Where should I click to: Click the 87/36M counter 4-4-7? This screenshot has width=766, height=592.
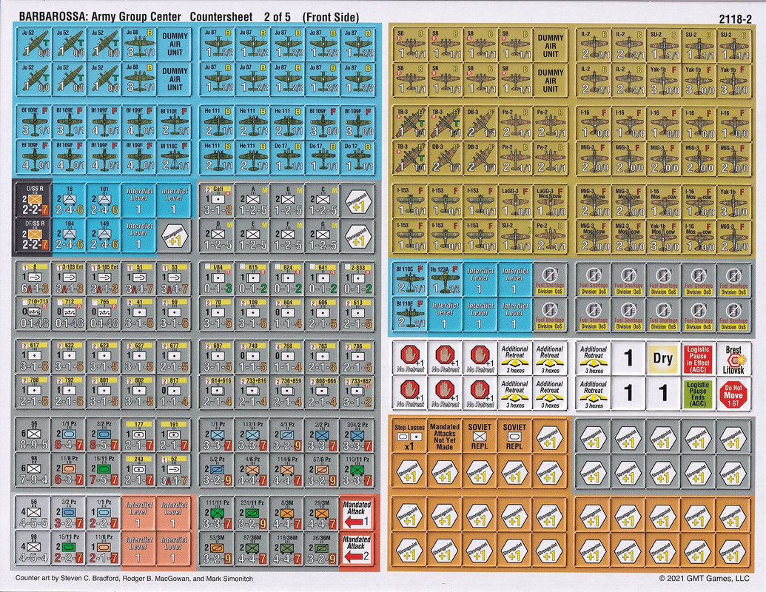click(x=253, y=548)
